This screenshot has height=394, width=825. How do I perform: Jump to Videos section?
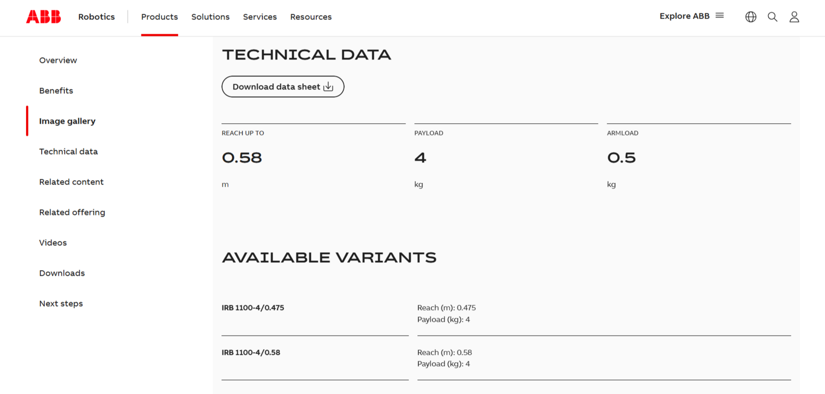point(53,243)
